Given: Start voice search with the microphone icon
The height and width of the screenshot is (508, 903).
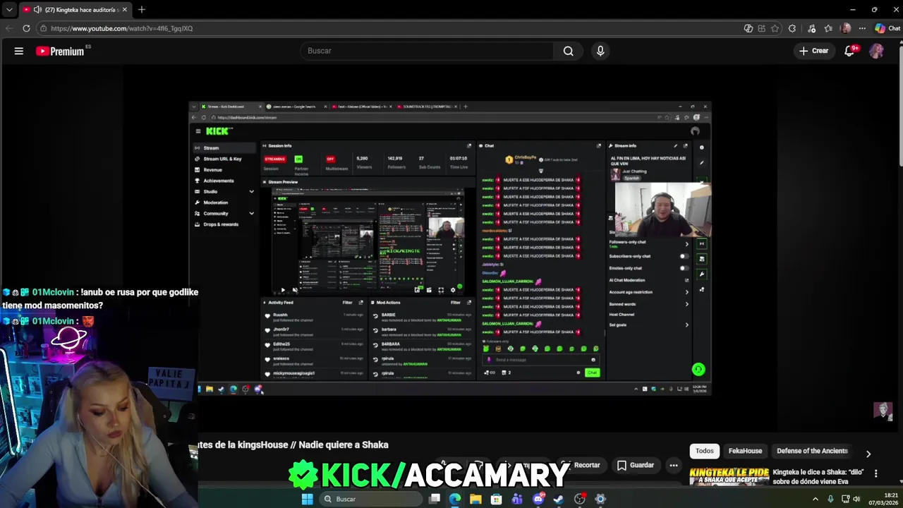Looking at the screenshot, I should pyautogui.click(x=600, y=51).
